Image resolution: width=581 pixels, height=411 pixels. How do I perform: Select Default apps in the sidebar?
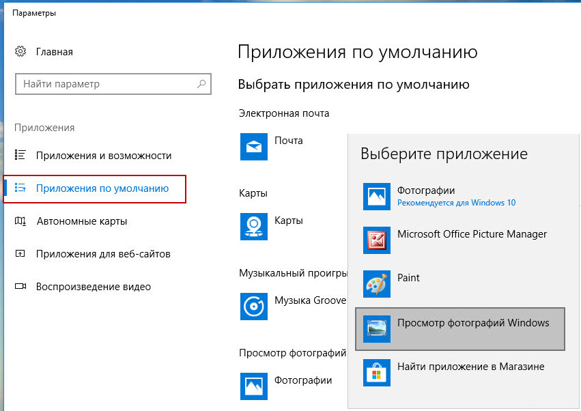click(x=102, y=188)
